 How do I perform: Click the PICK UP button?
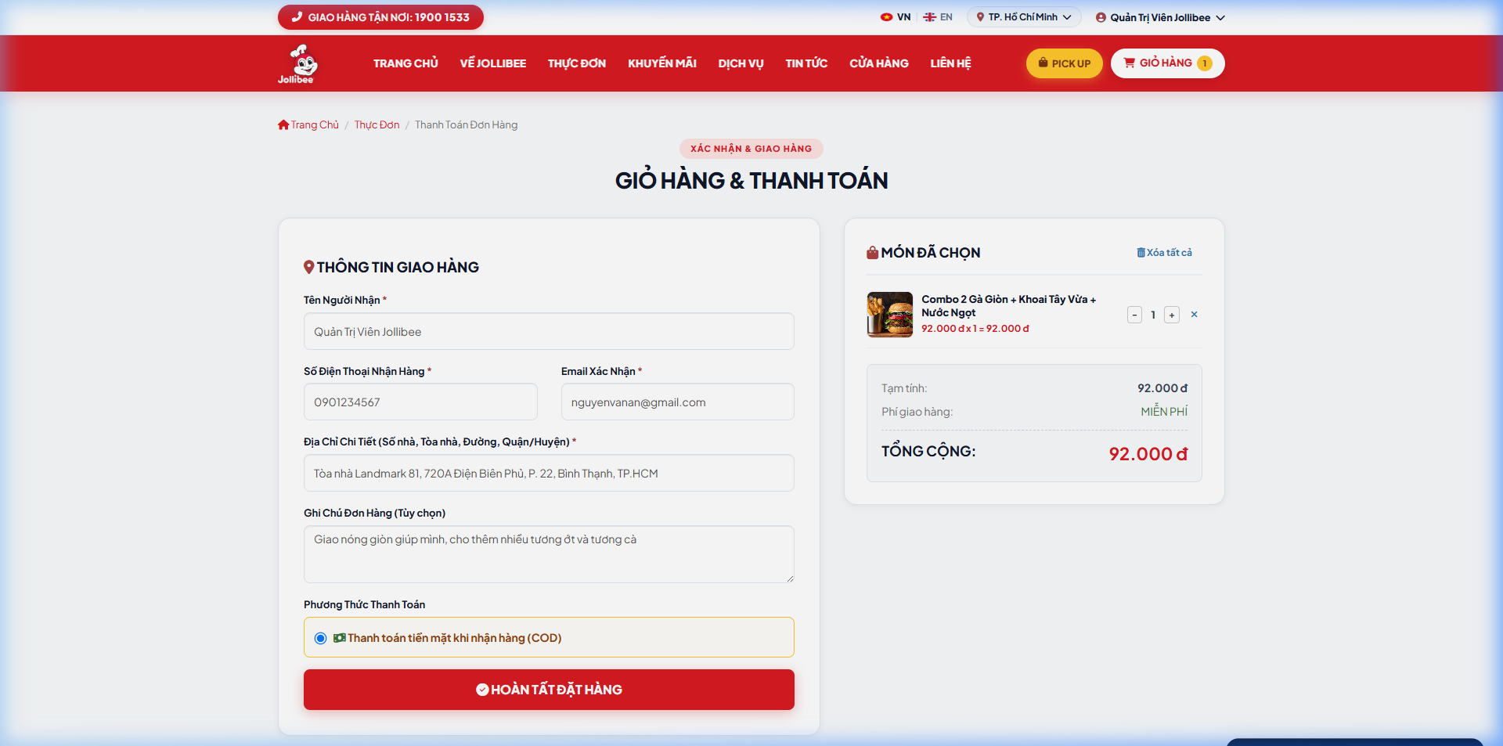pyautogui.click(x=1065, y=63)
